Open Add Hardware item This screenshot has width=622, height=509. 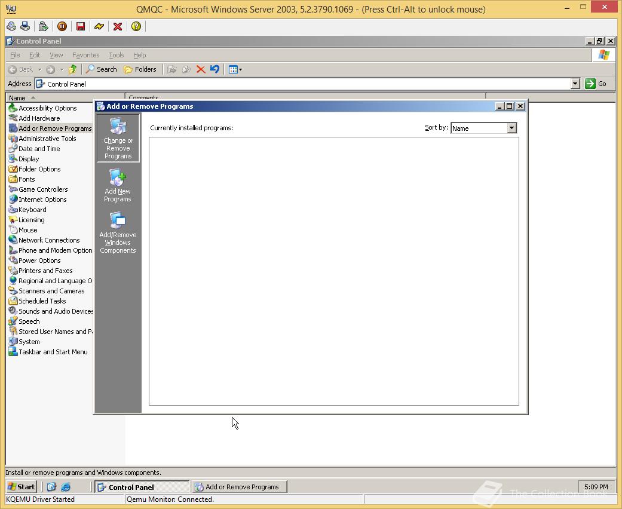[34, 118]
